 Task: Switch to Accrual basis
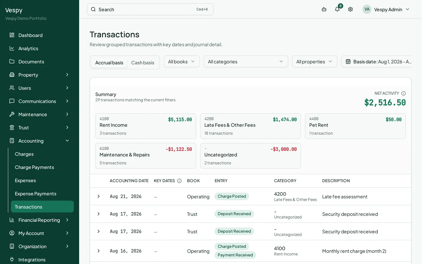[109, 63]
